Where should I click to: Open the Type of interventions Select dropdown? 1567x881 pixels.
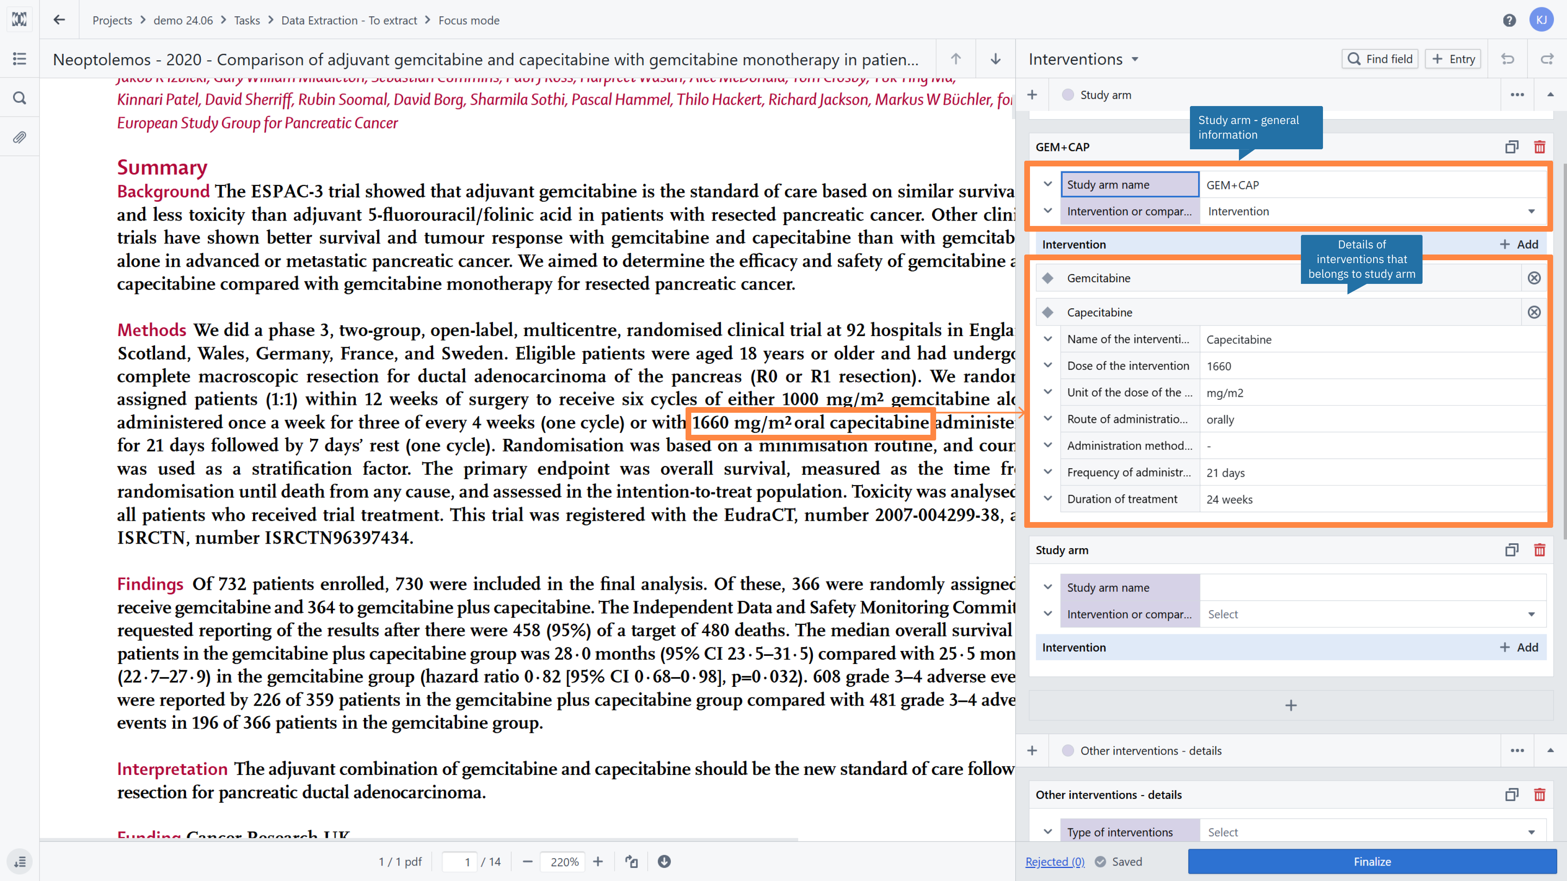[x=1372, y=832]
